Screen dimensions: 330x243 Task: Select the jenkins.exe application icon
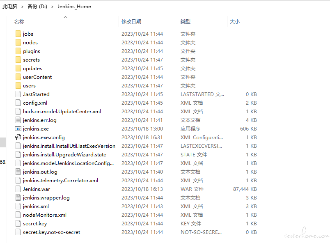[x=18, y=129]
